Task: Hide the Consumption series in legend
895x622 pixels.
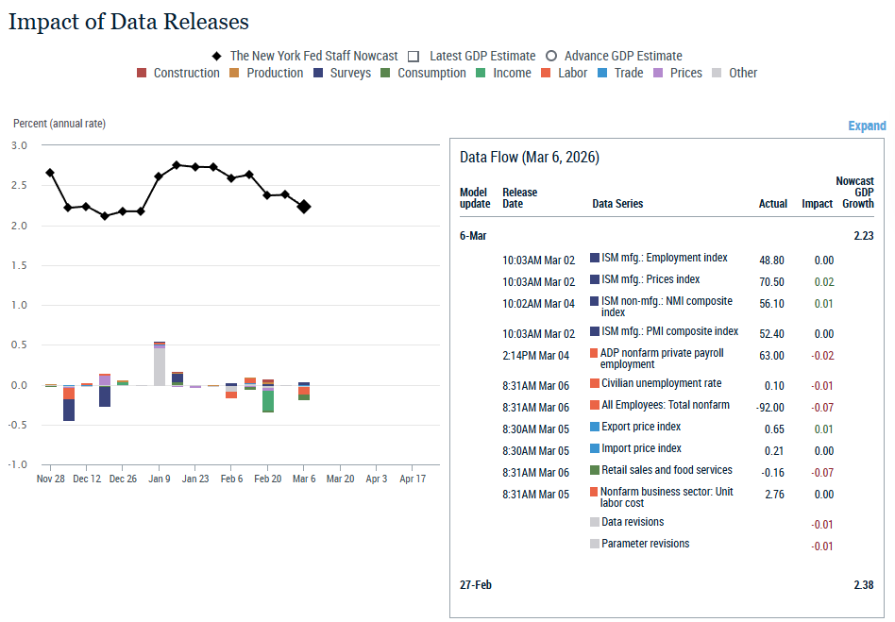Action: coord(386,73)
